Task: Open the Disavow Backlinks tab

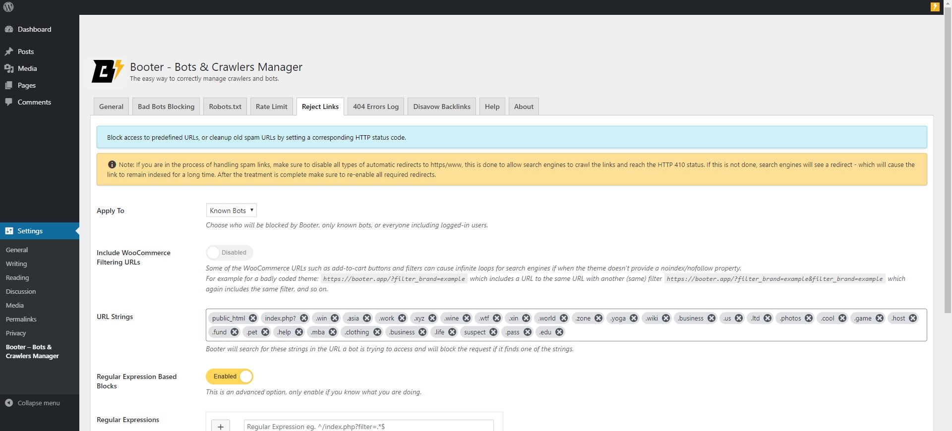Action: click(x=442, y=107)
